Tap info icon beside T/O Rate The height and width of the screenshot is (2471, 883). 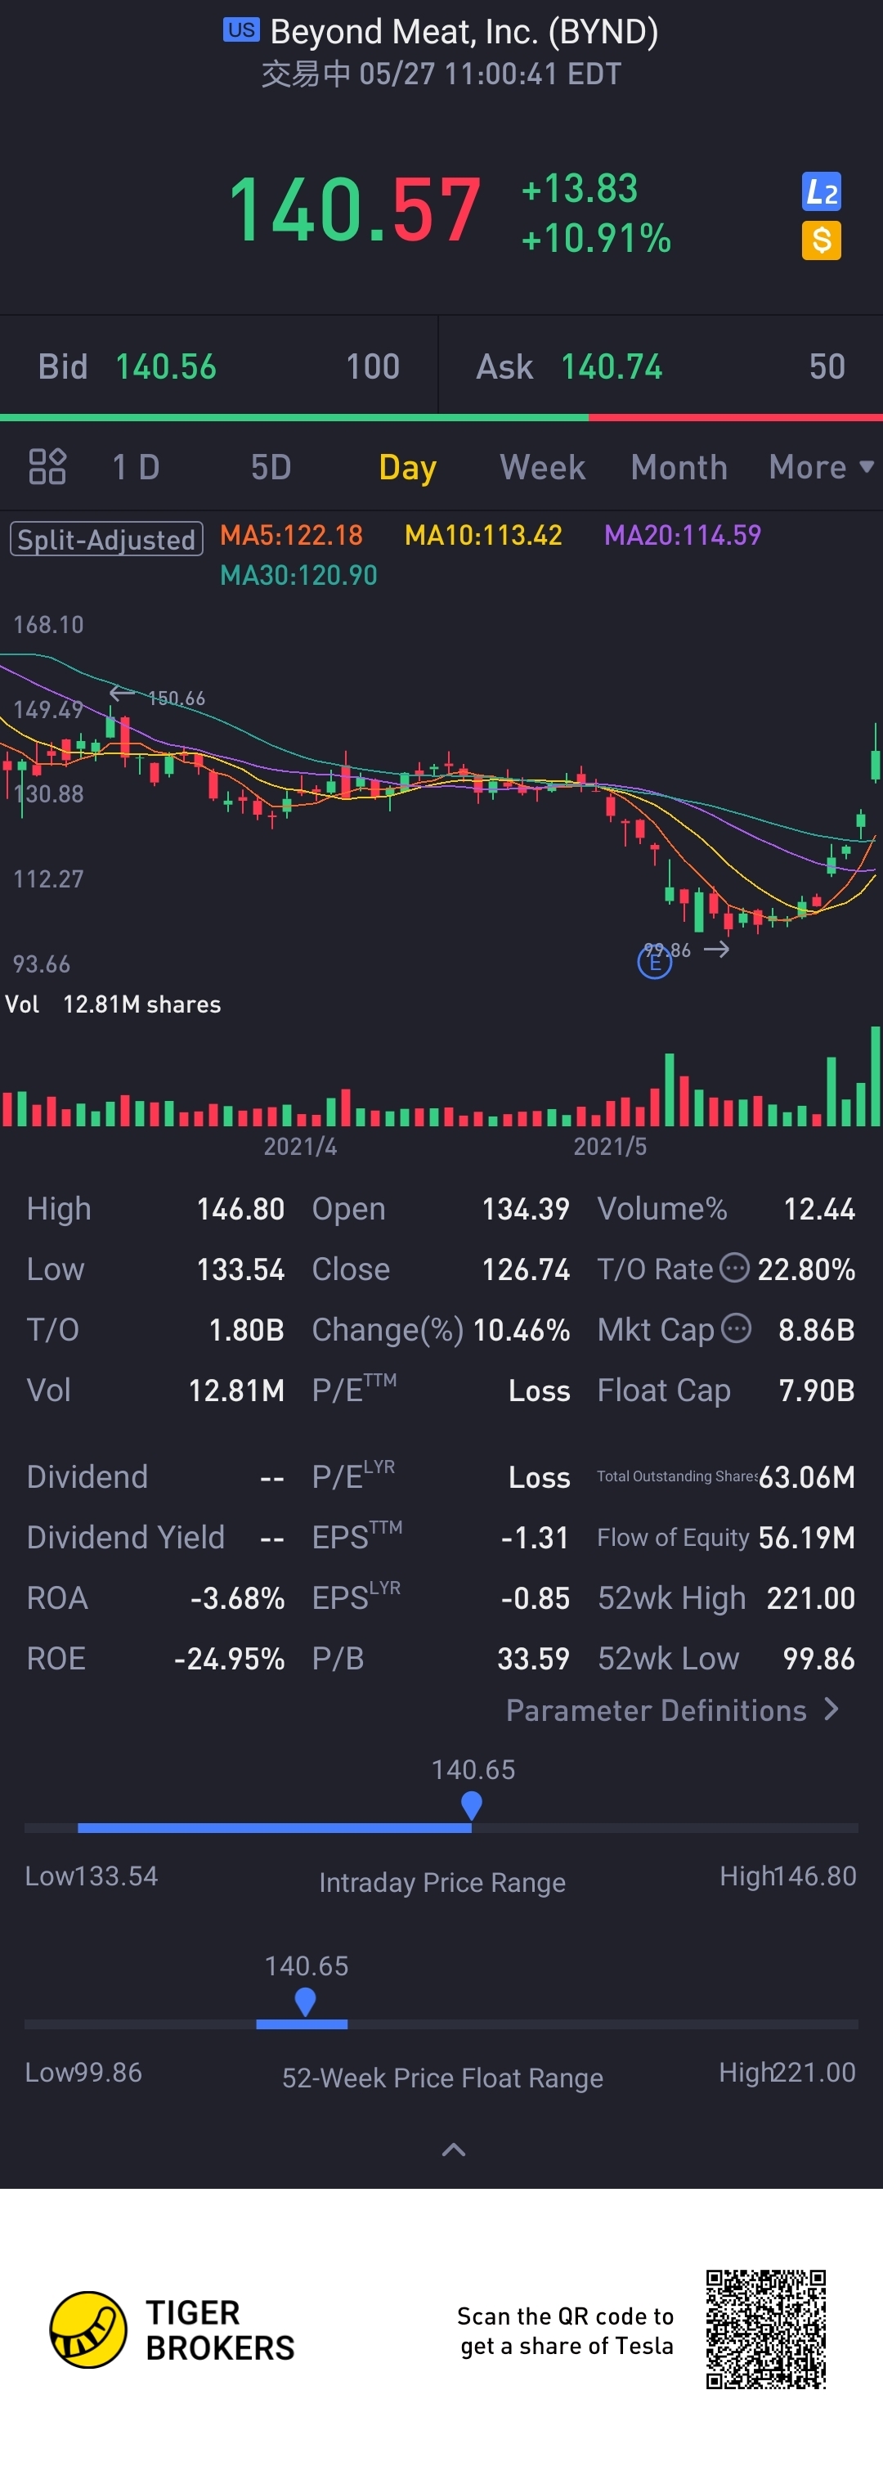pos(734,1268)
